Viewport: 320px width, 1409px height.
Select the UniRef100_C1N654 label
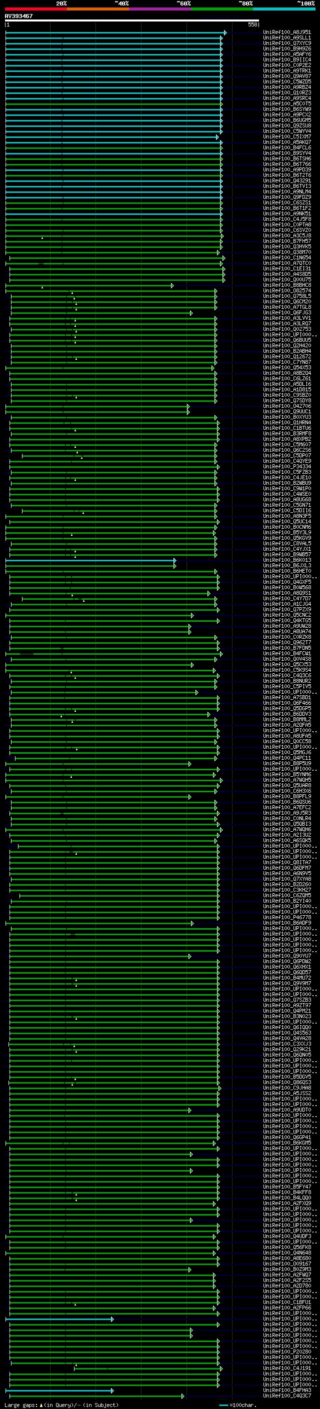[x=287, y=258]
